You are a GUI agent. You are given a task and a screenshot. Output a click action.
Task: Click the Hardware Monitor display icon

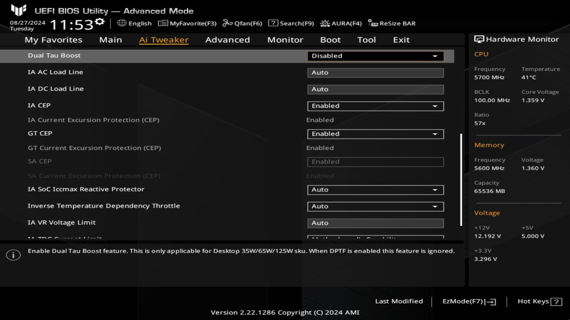(x=479, y=39)
